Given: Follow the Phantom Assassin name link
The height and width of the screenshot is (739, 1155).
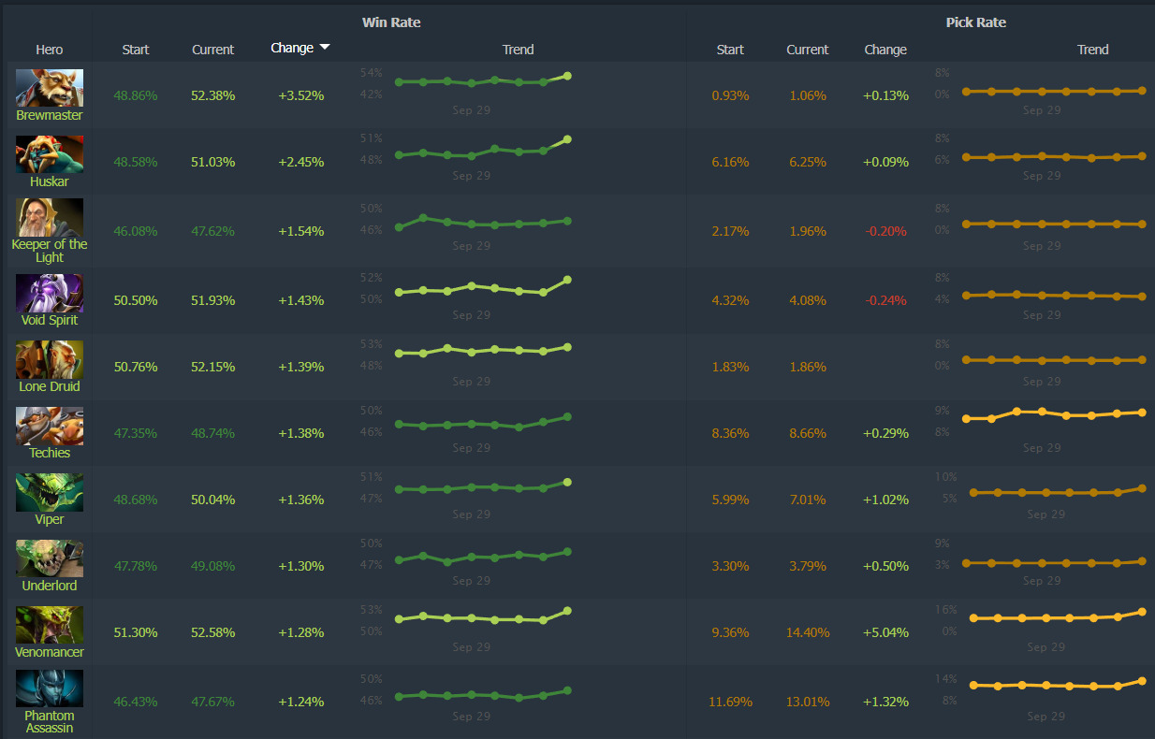Looking at the screenshot, I should click(50, 721).
